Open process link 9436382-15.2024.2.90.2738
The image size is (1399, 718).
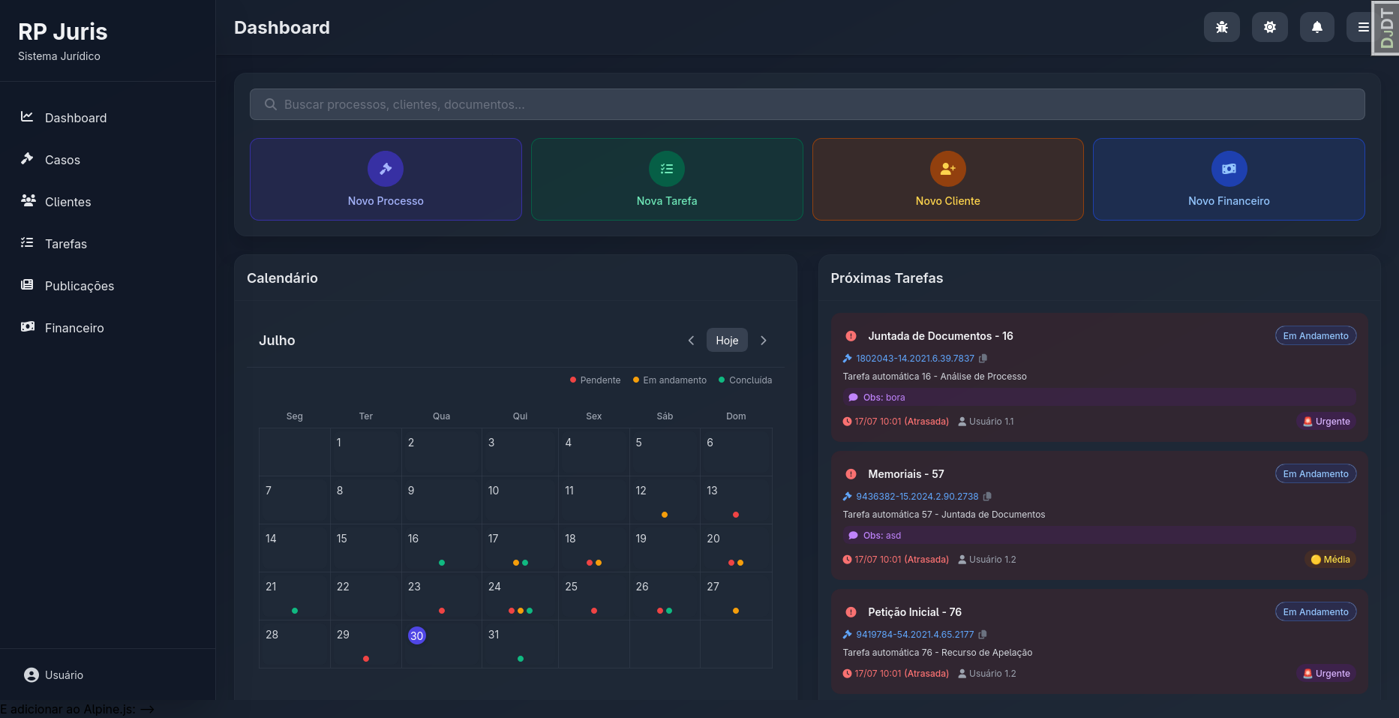[x=917, y=496]
